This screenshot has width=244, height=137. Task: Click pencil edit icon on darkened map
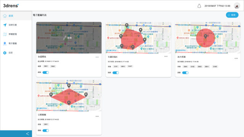(65, 38)
